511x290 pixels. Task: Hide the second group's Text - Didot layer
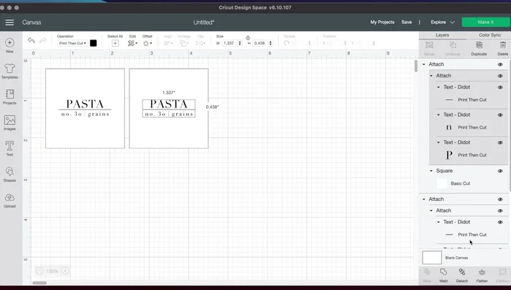coord(500,222)
